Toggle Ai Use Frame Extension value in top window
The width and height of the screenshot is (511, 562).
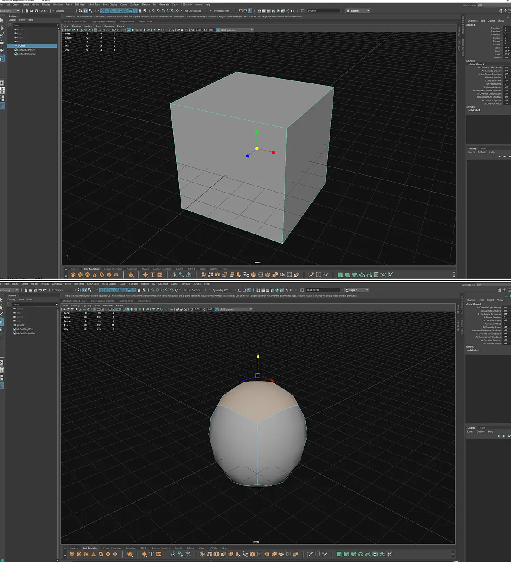[x=506, y=74]
